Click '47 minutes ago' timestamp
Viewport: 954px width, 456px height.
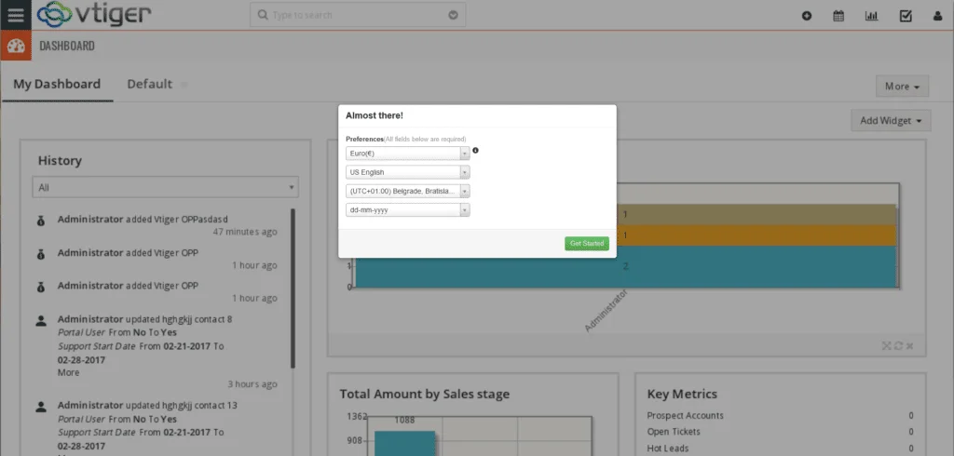tap(245, 232)
